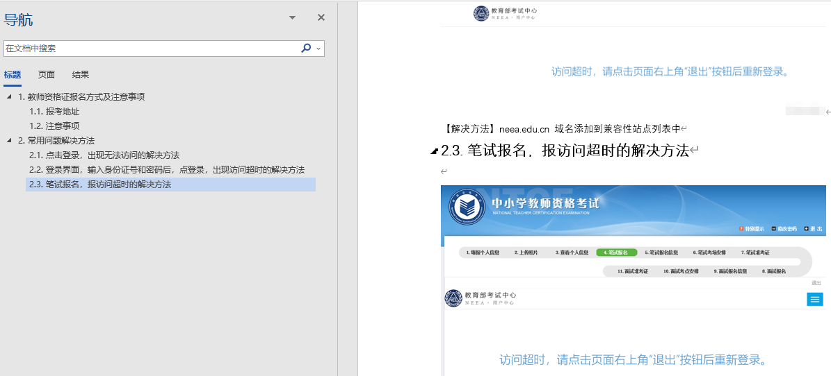This screenshot has height=376, width=831.
Task: Click step 2. 上传照片
Action: click(x=526, y=253)
